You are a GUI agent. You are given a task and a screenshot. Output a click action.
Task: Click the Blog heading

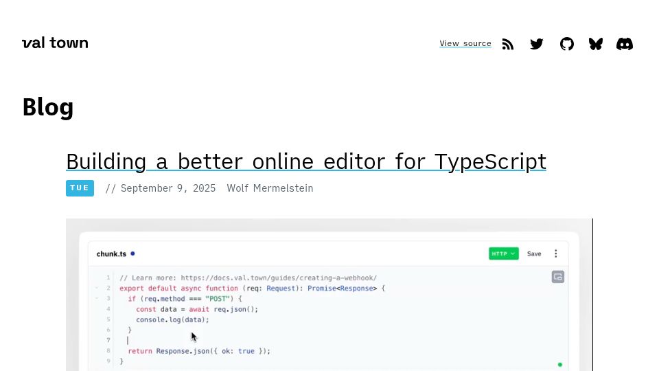(x=48, y=107)
